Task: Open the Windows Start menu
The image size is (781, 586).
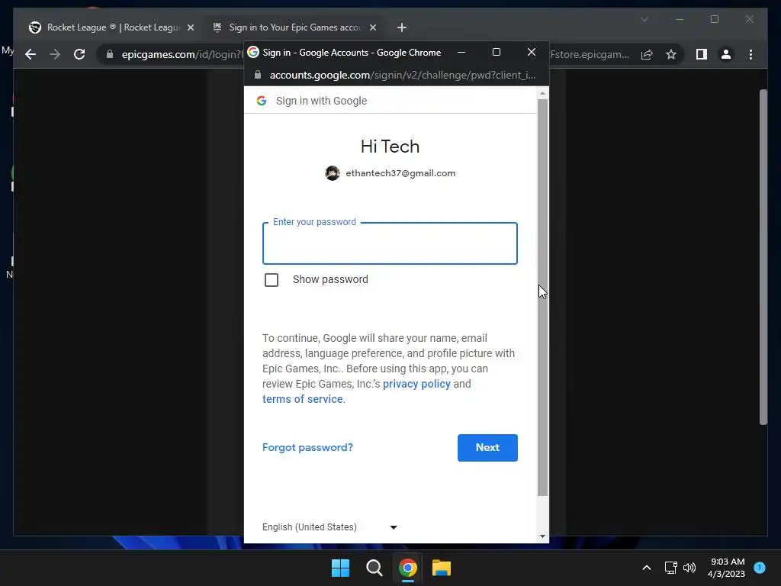Action: pos(341,568)
